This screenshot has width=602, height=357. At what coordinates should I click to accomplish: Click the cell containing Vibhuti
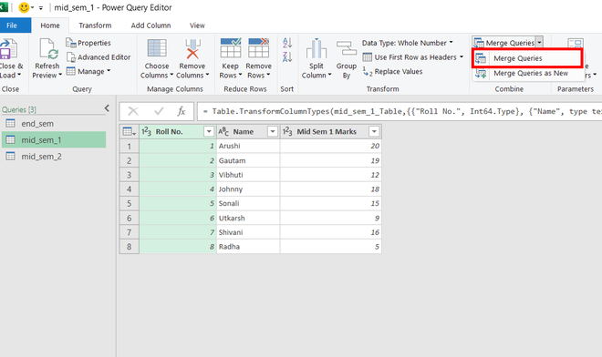point(248,175)
